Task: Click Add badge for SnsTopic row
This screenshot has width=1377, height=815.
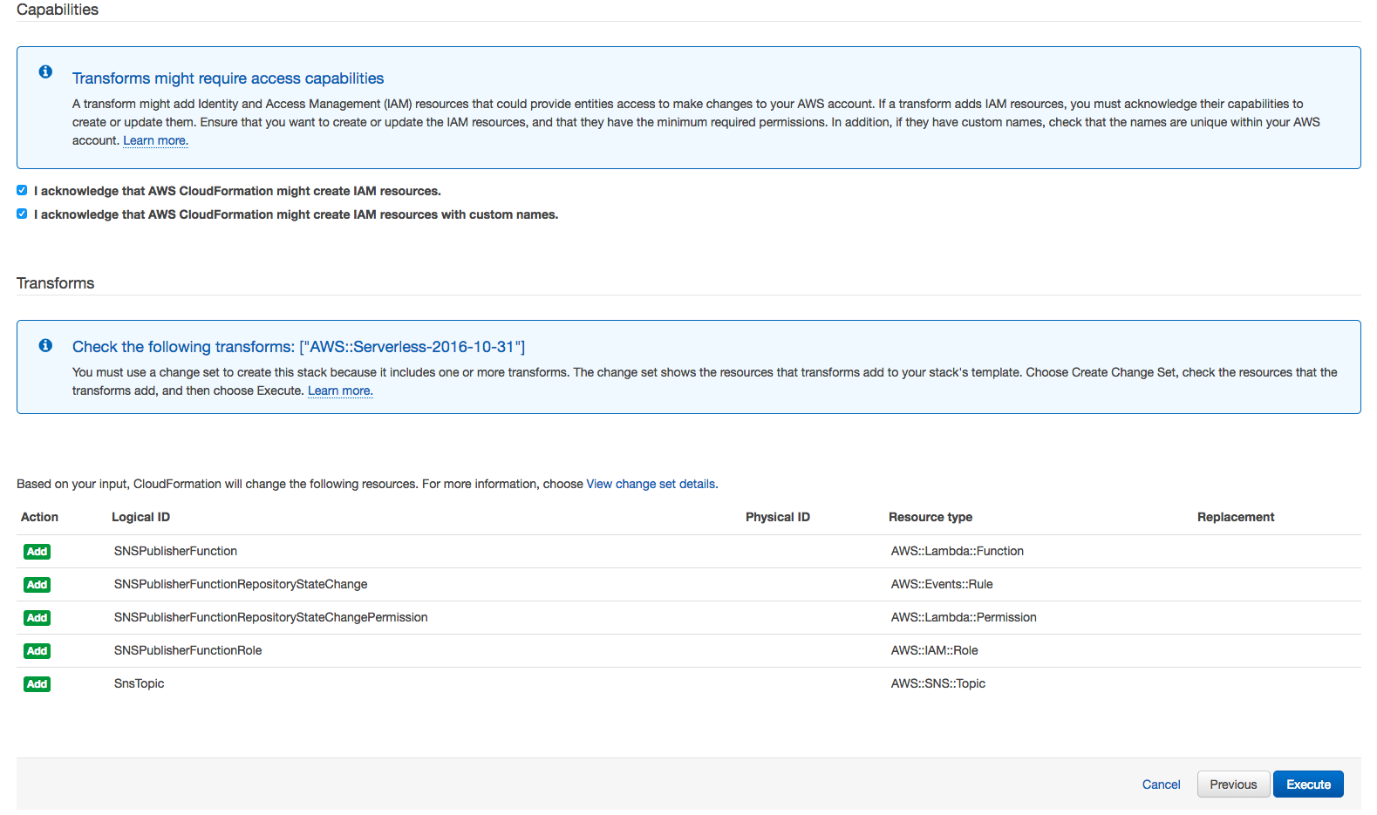Action: (x=37, y=684)
